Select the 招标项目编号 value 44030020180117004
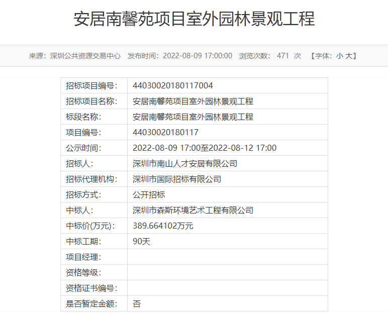The width and height of the screenshot is (388, 316). (x=173, y=85)
